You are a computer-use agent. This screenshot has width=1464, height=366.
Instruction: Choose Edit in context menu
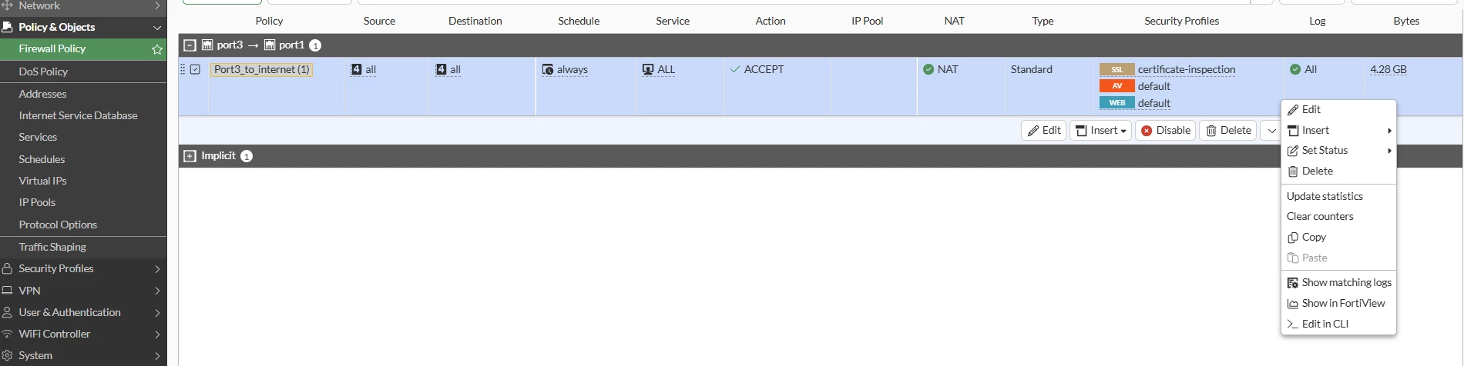point(1338,110)
